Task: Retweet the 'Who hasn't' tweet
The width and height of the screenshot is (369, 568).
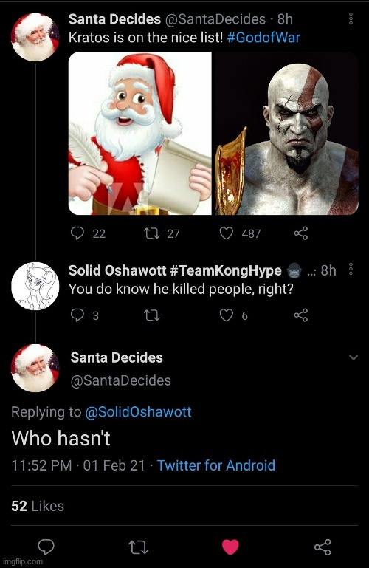Action: tap(139, 547)
